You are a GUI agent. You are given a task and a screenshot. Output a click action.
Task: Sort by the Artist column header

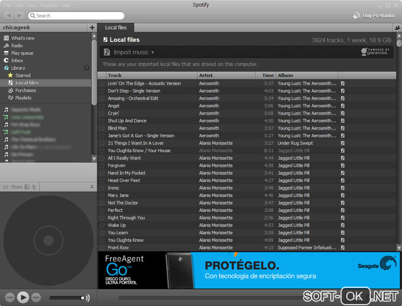(x=227, y=75)
